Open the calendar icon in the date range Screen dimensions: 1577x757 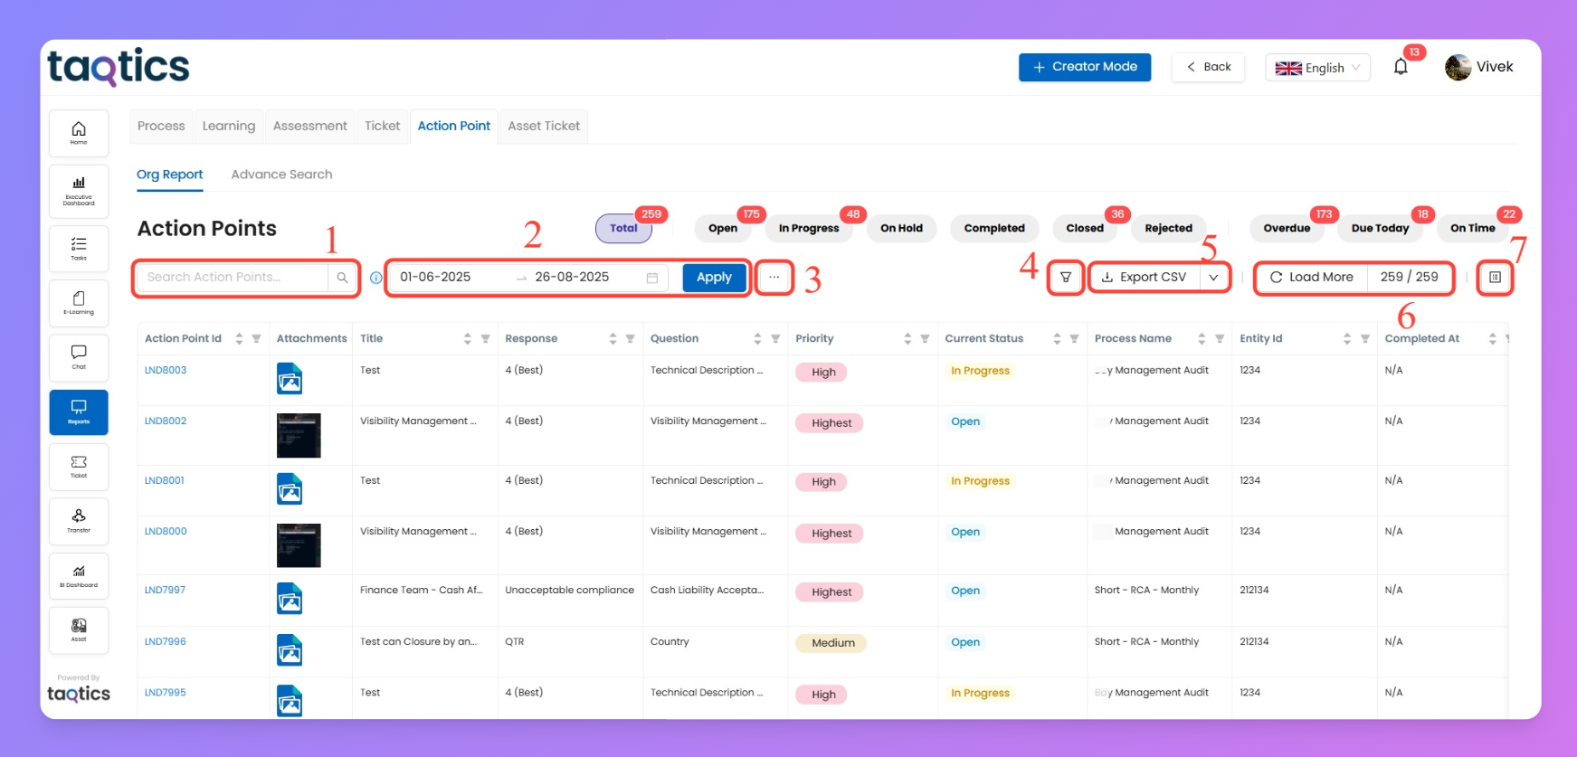(x=651, y=278)
